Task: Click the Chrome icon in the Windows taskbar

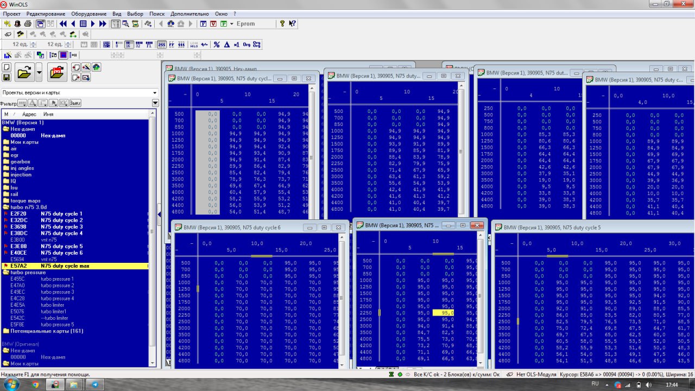Action: pyautogui.click(x=35, y=384)
